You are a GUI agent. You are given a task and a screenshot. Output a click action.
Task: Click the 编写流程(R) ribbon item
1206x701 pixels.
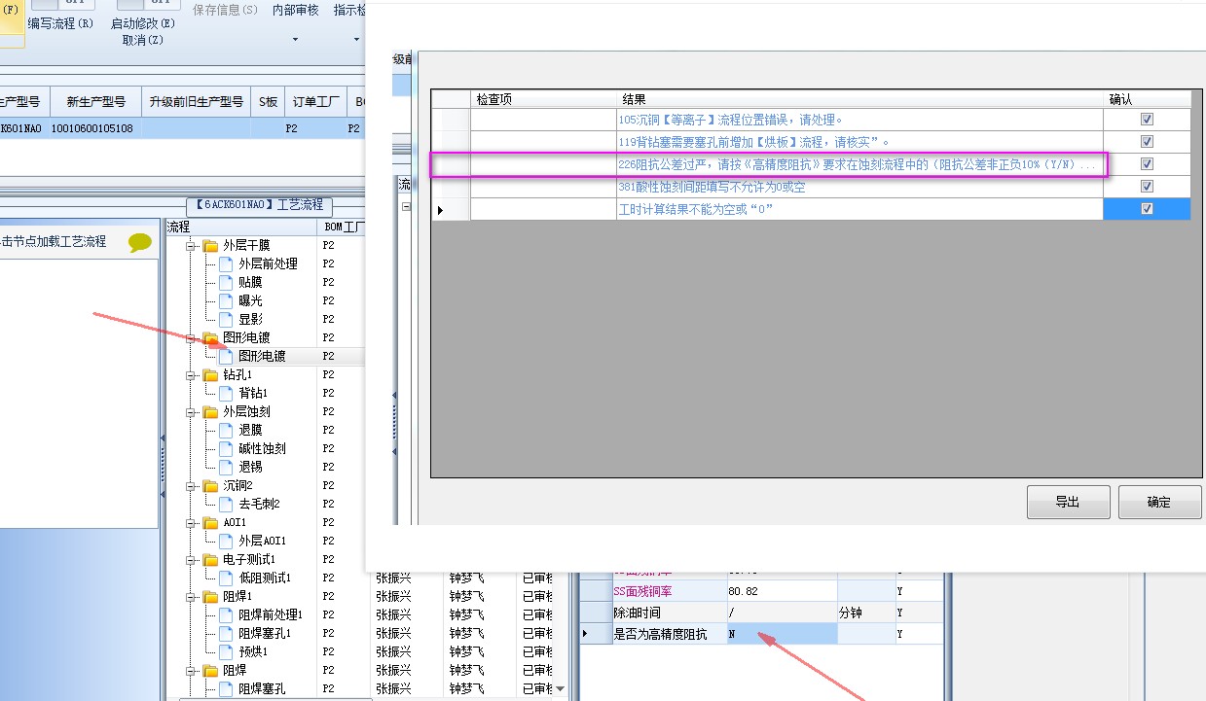60,23
